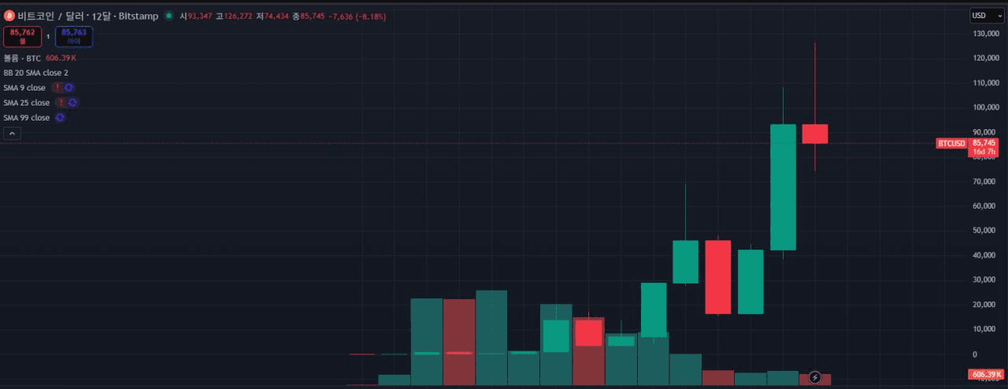
Task: Click the latest red candlestick body
Action: click(814, 134)
